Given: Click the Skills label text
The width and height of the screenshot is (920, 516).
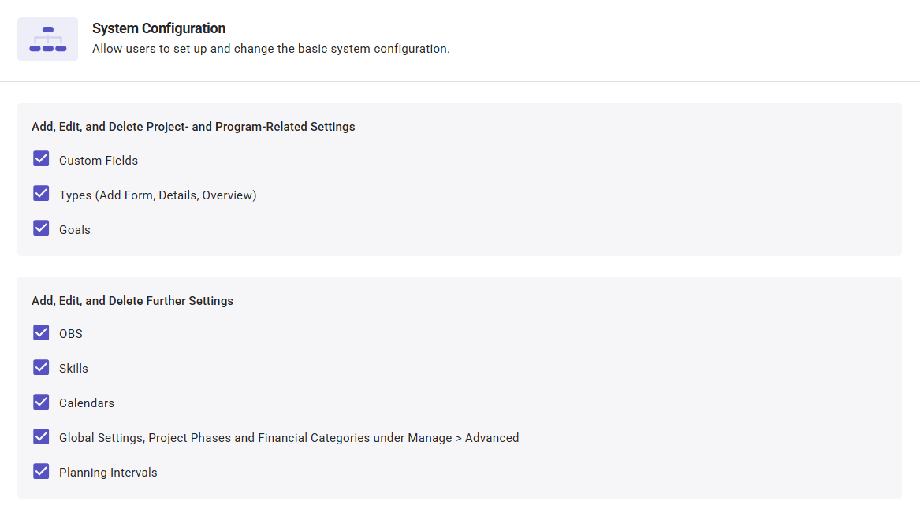Looking at the screenshot, I should pos(73,369).
